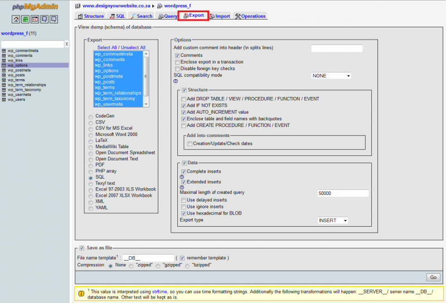The image size is (446, 303).
Task: Click wordpress_f database link in sidebar
Action: click(x=14, y=33)
